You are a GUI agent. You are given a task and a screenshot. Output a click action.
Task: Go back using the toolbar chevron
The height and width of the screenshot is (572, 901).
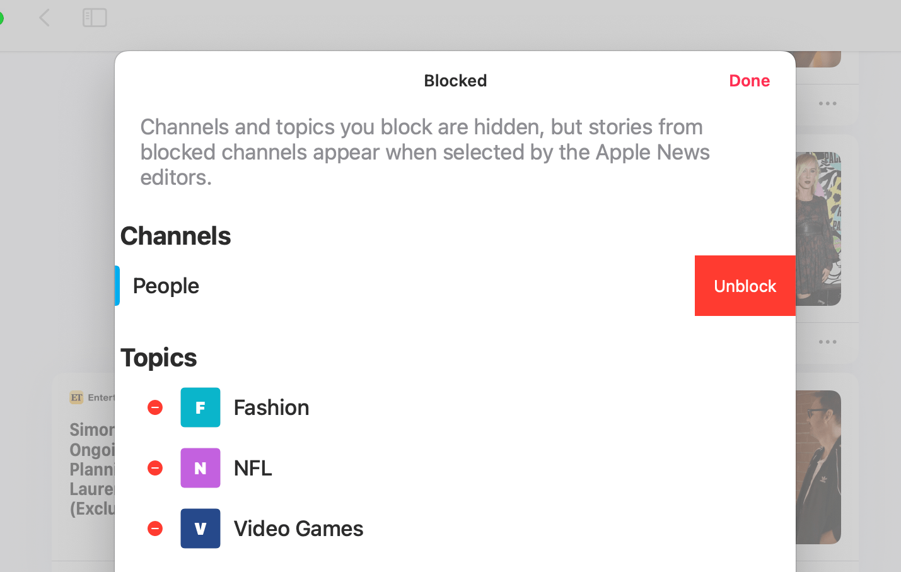[x=44, y=18]
